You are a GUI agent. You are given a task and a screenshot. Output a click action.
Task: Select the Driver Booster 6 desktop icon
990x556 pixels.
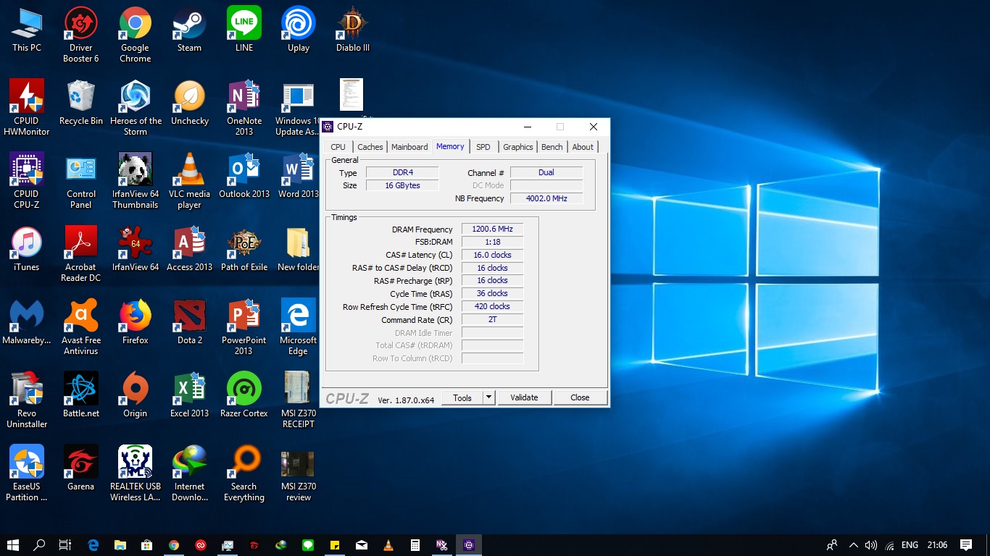pyautogui.click(x=81, y=35)
